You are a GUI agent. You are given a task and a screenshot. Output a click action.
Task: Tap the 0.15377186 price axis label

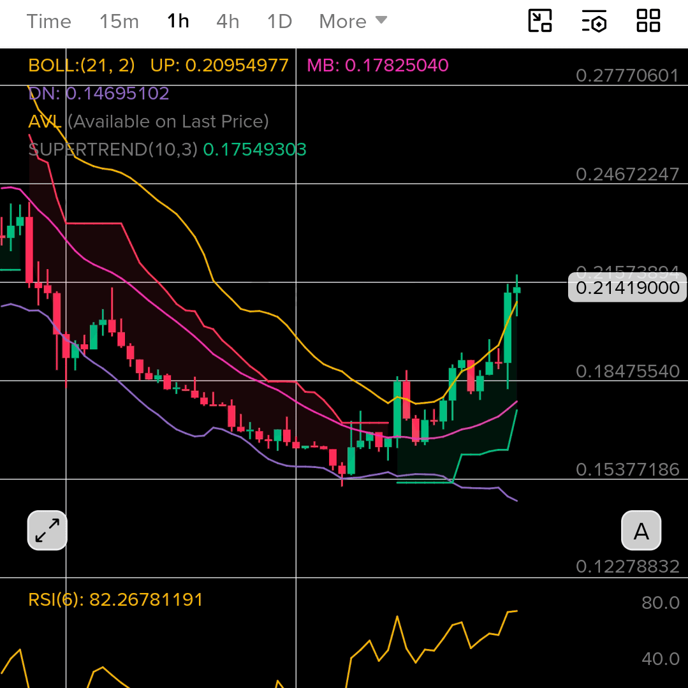click(627, 469)
